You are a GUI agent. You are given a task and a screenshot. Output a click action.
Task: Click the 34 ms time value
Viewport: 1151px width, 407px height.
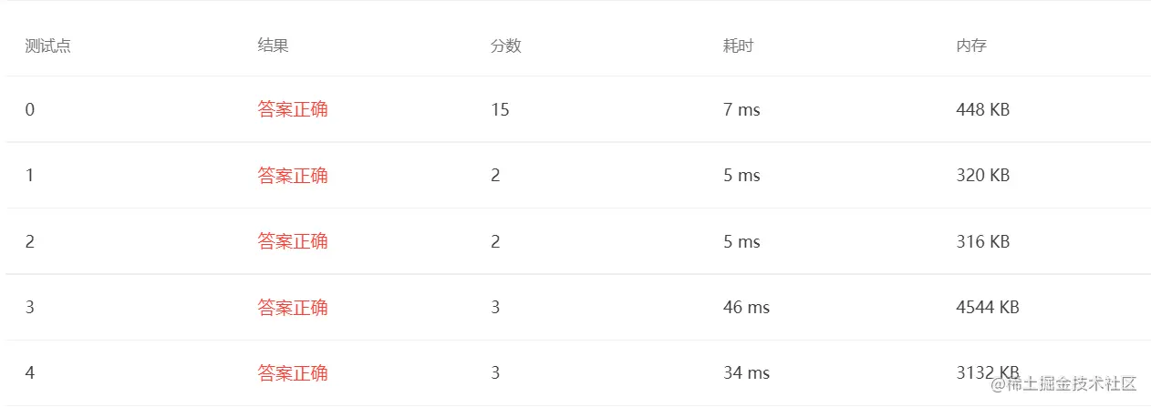[746, 373]
